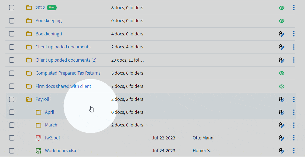Click the client-edit access icon for fw2.pdf

tap(282, 138)
